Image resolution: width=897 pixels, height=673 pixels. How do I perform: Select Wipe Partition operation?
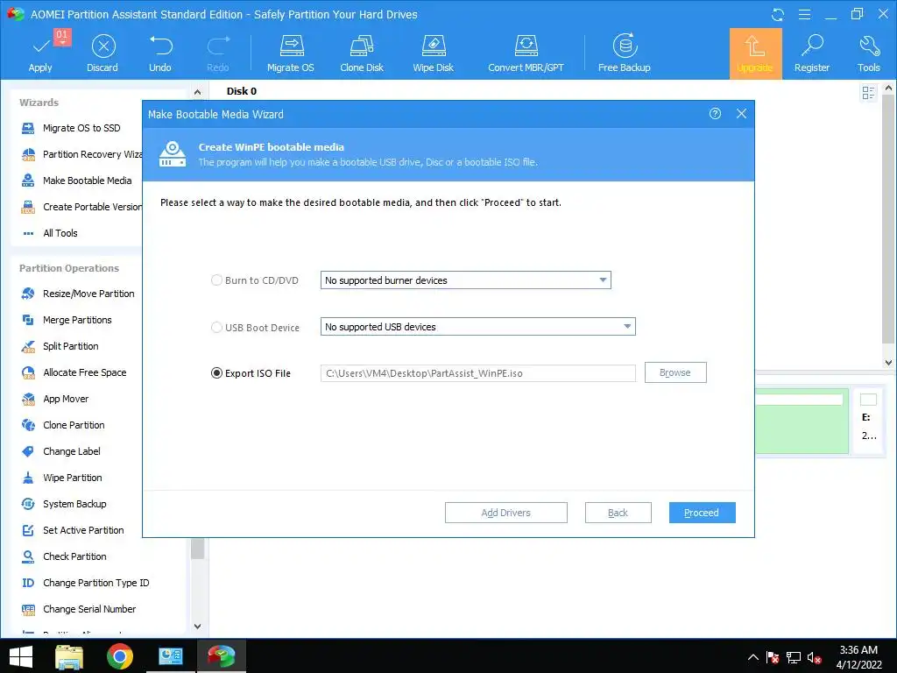(x=62, y=478)
